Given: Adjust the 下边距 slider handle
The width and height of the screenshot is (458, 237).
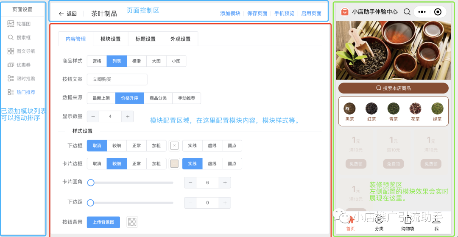Looking at the screenshot, I should click(x=91, y=203).
